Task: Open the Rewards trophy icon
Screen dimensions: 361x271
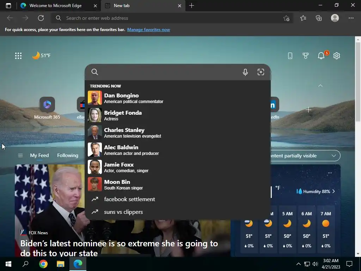Action: click(306, 55)
